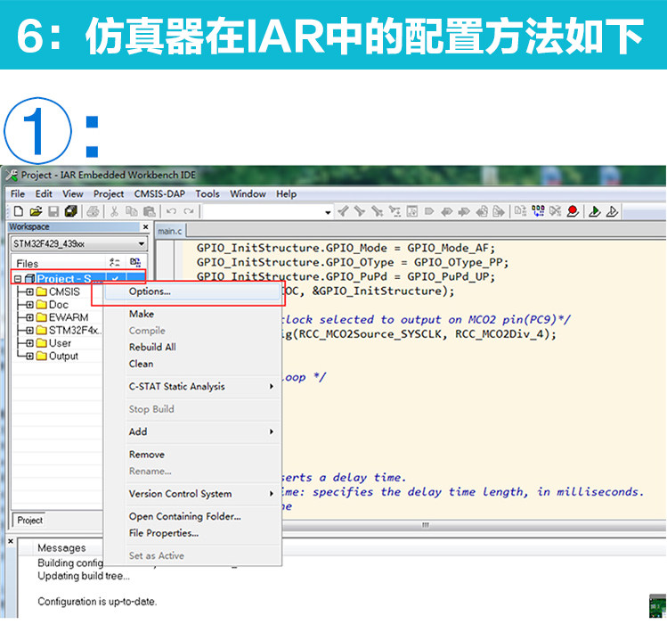Choose Remove in the context menu

click(192, 455)
